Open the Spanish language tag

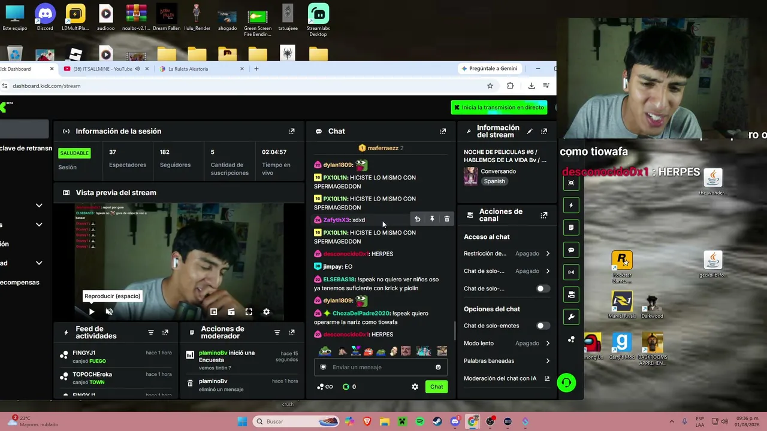coord(494,181)
